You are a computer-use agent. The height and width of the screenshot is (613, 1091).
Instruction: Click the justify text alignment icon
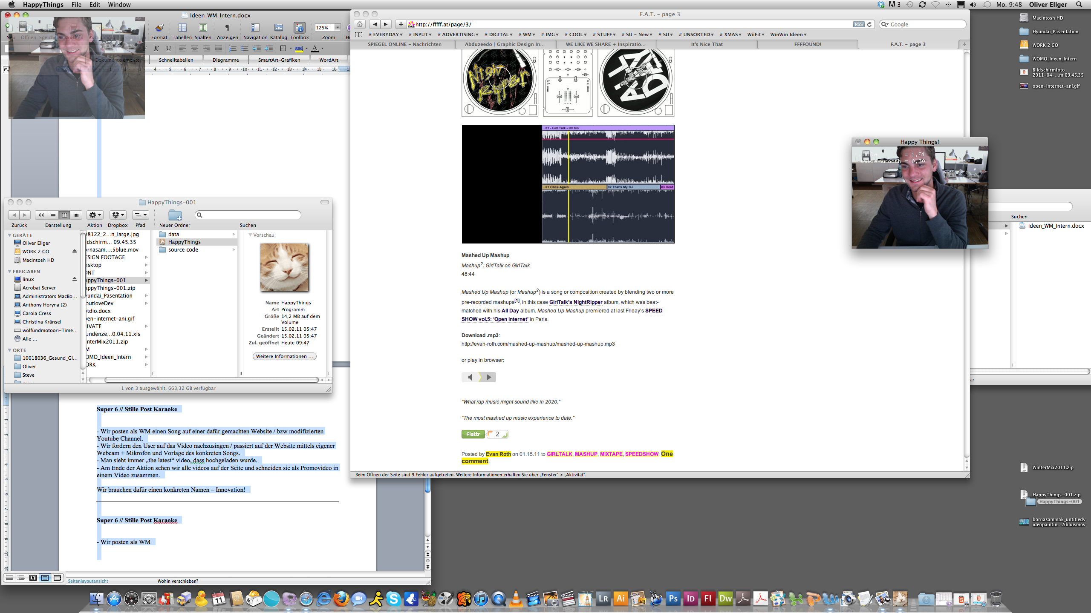point(219,49)
